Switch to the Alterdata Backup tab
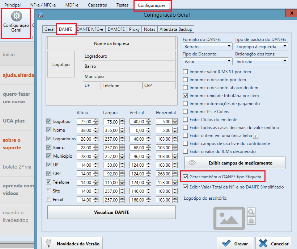Viewport: 297px width, 249px height. 176,29
